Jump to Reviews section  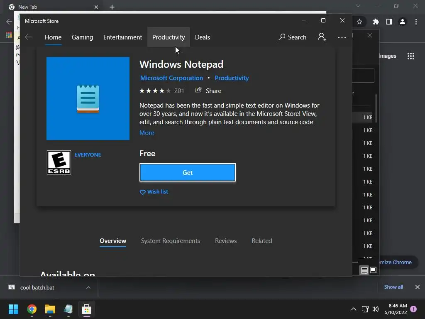(x=226, y=241)
